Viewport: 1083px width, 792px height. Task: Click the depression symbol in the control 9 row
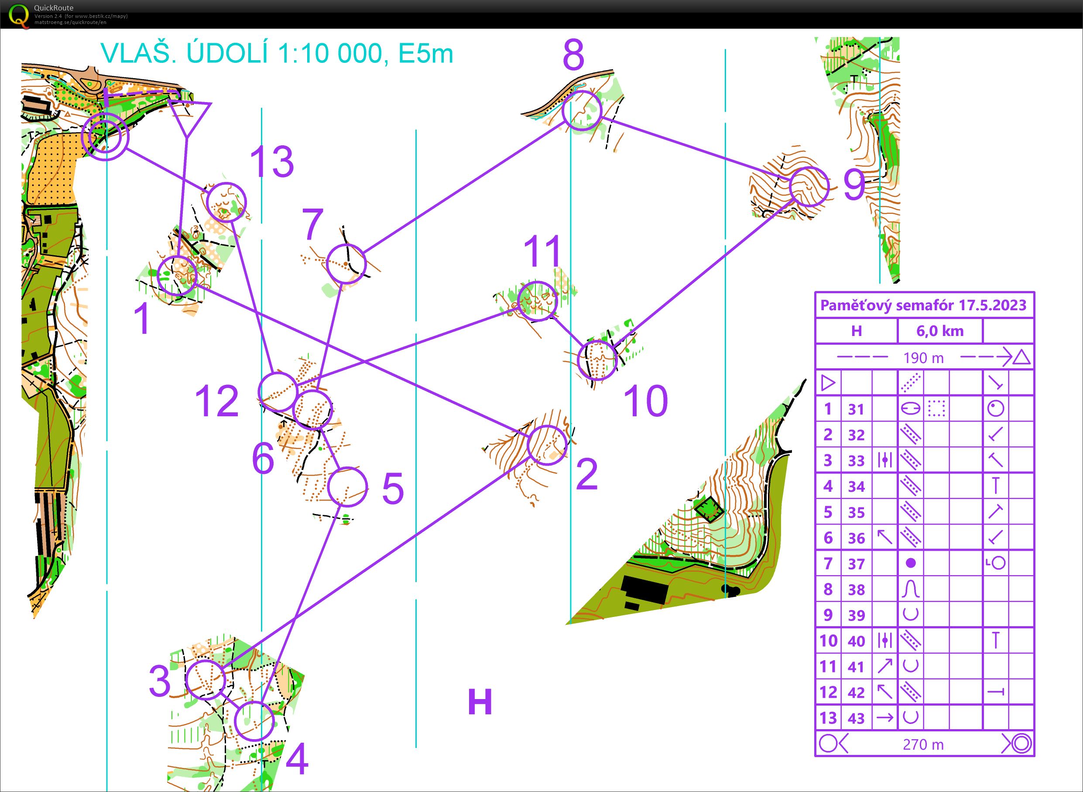(910, 614)
